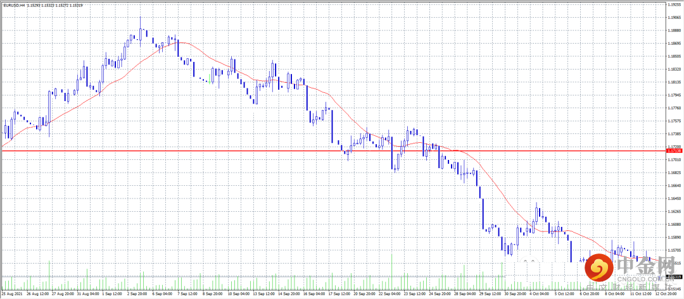Screen dimensions: 684x299
Task: Click the 31 Aug 04:00 time axis label
Action: click(x=89, y=294)
